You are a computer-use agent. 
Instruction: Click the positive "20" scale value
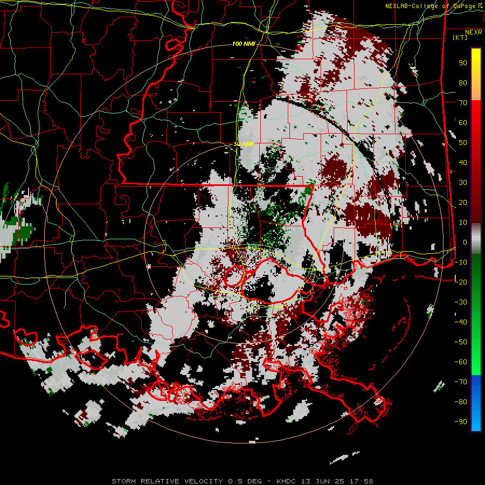[x=463, y=203]
